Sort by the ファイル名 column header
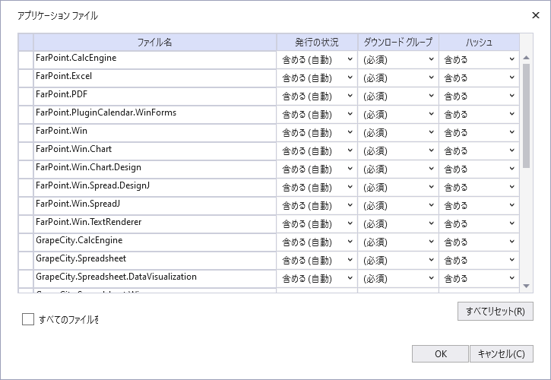 (154, 42)
